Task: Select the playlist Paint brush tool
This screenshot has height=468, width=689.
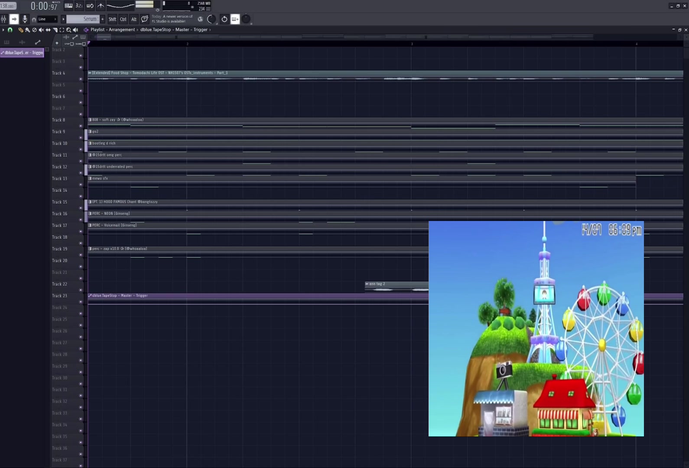Action: tap(27, 30)
